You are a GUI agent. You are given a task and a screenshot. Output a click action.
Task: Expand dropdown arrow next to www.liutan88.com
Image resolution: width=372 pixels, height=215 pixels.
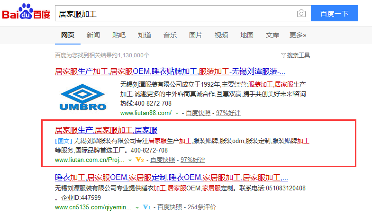click(x=177, y=113)
